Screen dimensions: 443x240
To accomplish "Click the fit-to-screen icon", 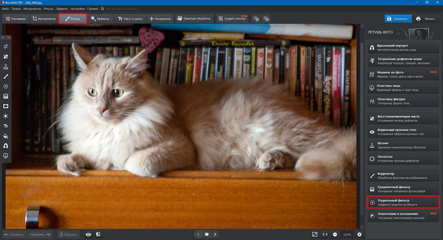I will [315, 234].
